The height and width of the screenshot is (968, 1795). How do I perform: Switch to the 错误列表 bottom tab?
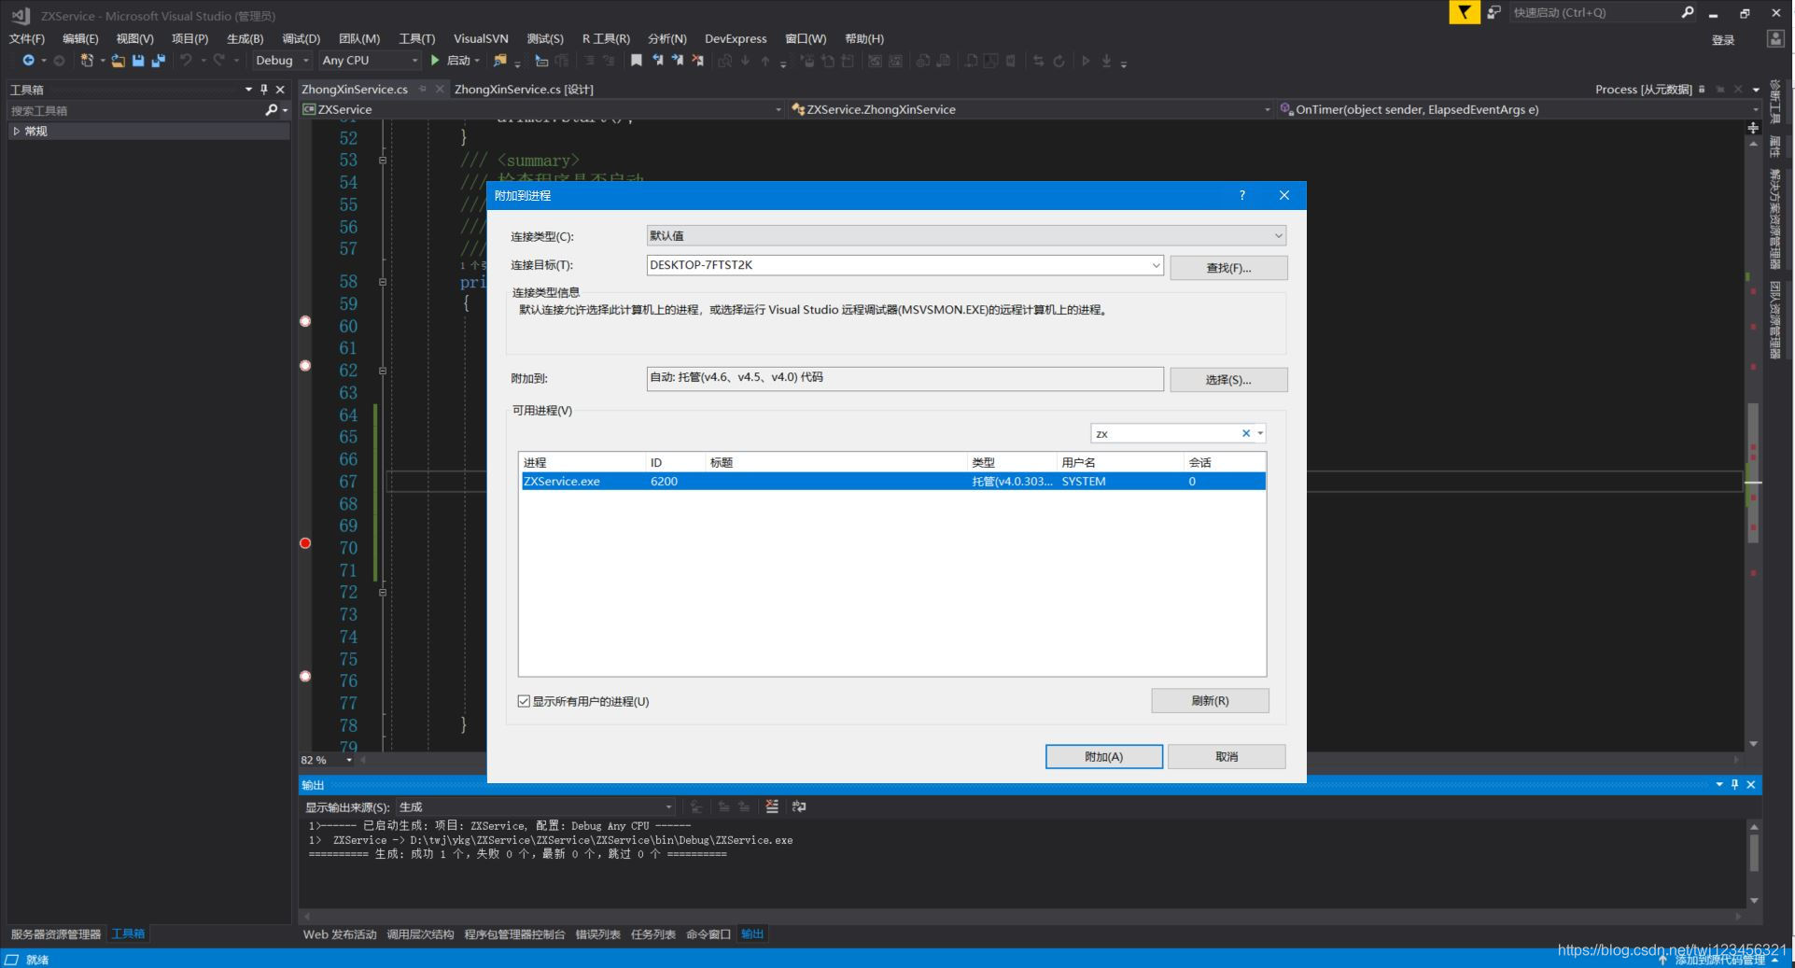coord(597,934)
